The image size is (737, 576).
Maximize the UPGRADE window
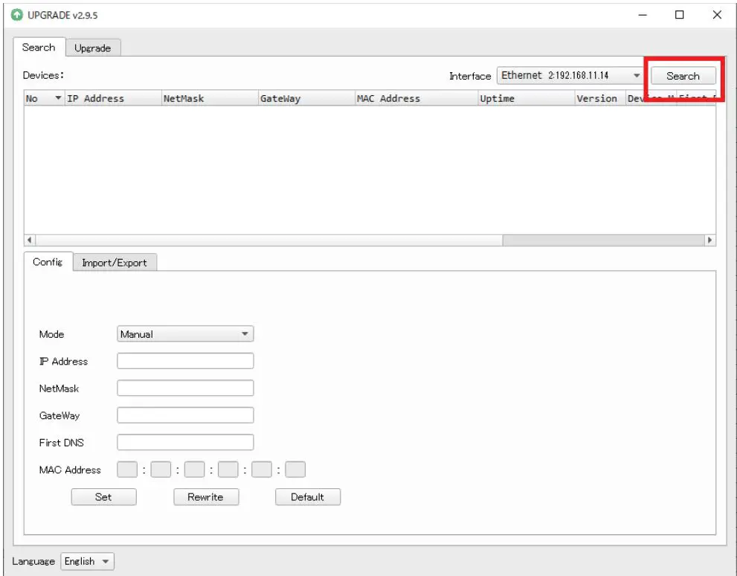(x=679, y=15)
